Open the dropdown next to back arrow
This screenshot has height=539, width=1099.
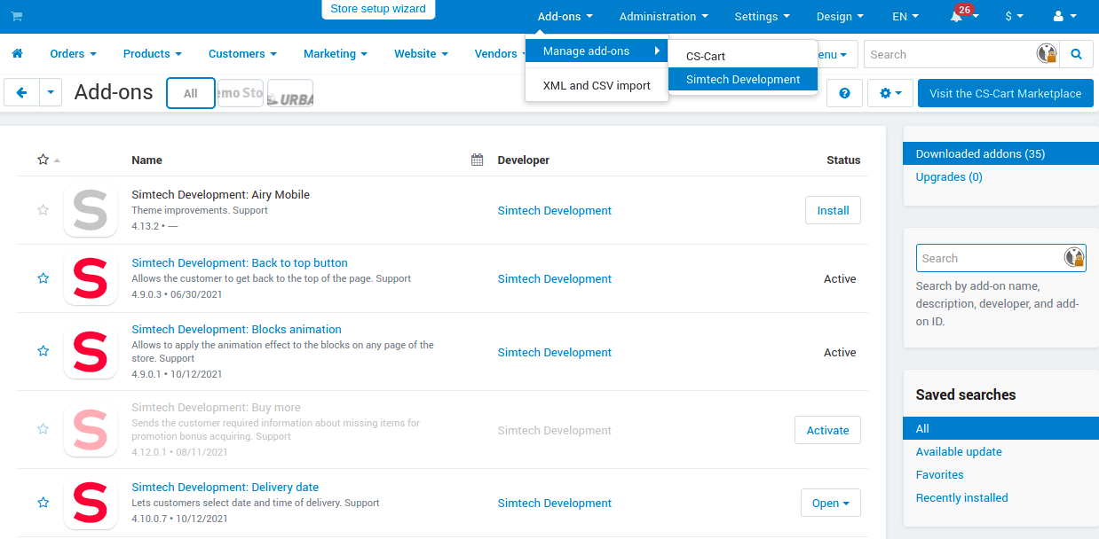tap(51, 92)
